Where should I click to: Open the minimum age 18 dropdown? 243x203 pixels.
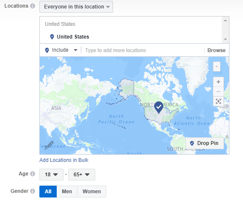point(51,175)
